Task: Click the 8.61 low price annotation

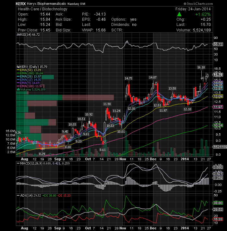Action: [x=102, y=150]
